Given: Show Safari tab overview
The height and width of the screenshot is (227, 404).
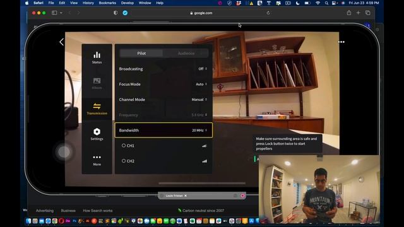Looking at the screenshot, I should point(367,13).
